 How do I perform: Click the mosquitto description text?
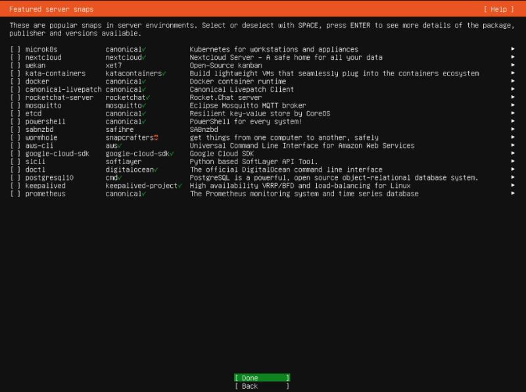point(247,106)
